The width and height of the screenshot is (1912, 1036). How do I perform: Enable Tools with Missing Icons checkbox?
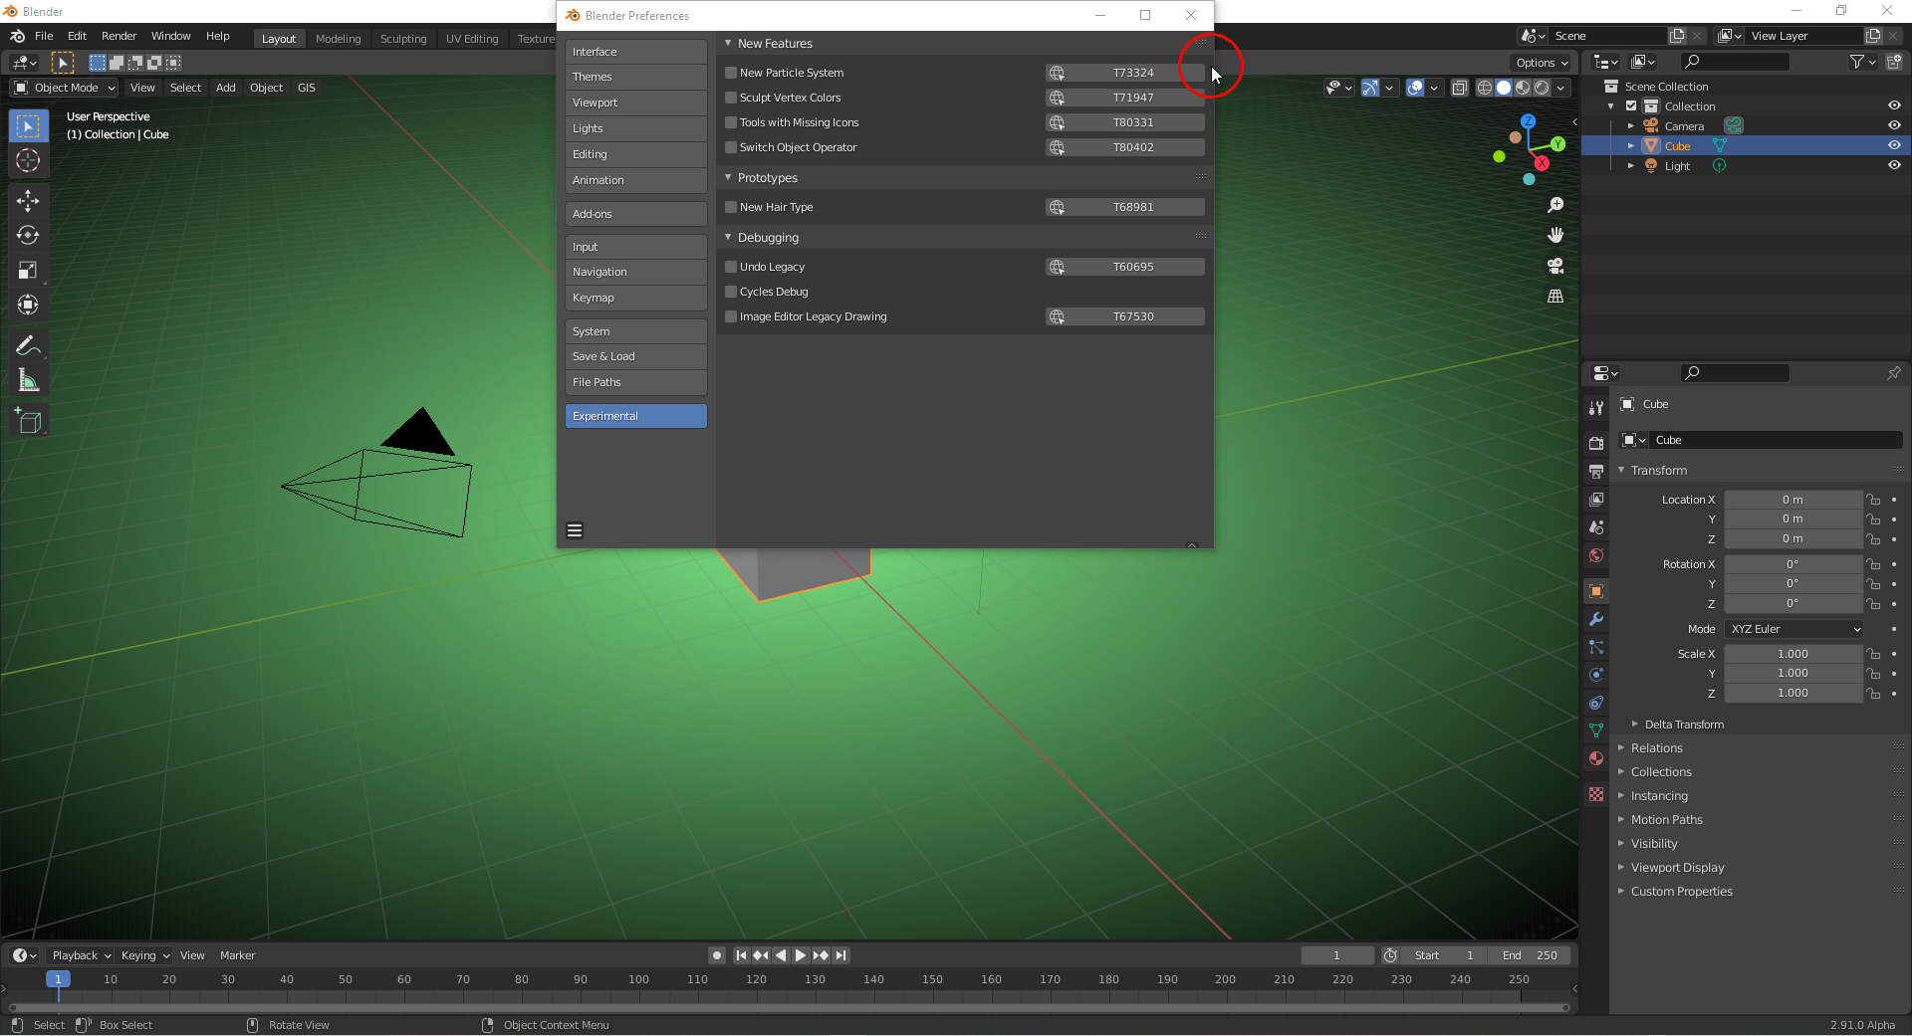pos(731,122)
